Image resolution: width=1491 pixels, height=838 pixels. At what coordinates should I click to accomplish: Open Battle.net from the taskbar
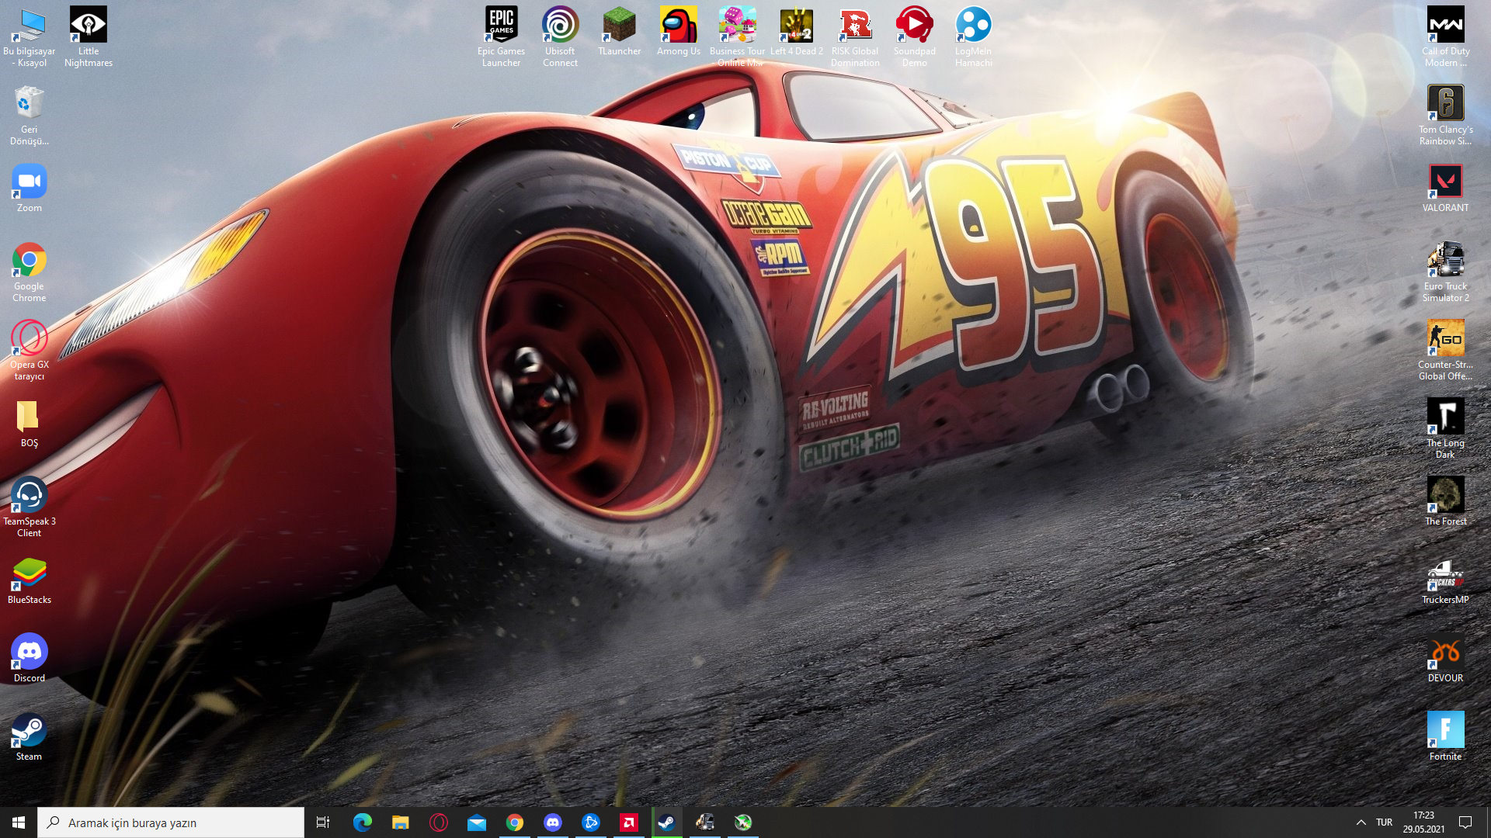(x=591, y=822)
